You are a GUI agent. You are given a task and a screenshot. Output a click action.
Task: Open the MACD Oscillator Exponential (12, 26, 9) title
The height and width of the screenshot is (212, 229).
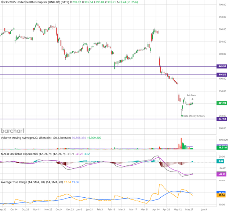pyautogui.click(x=26, y=154)
